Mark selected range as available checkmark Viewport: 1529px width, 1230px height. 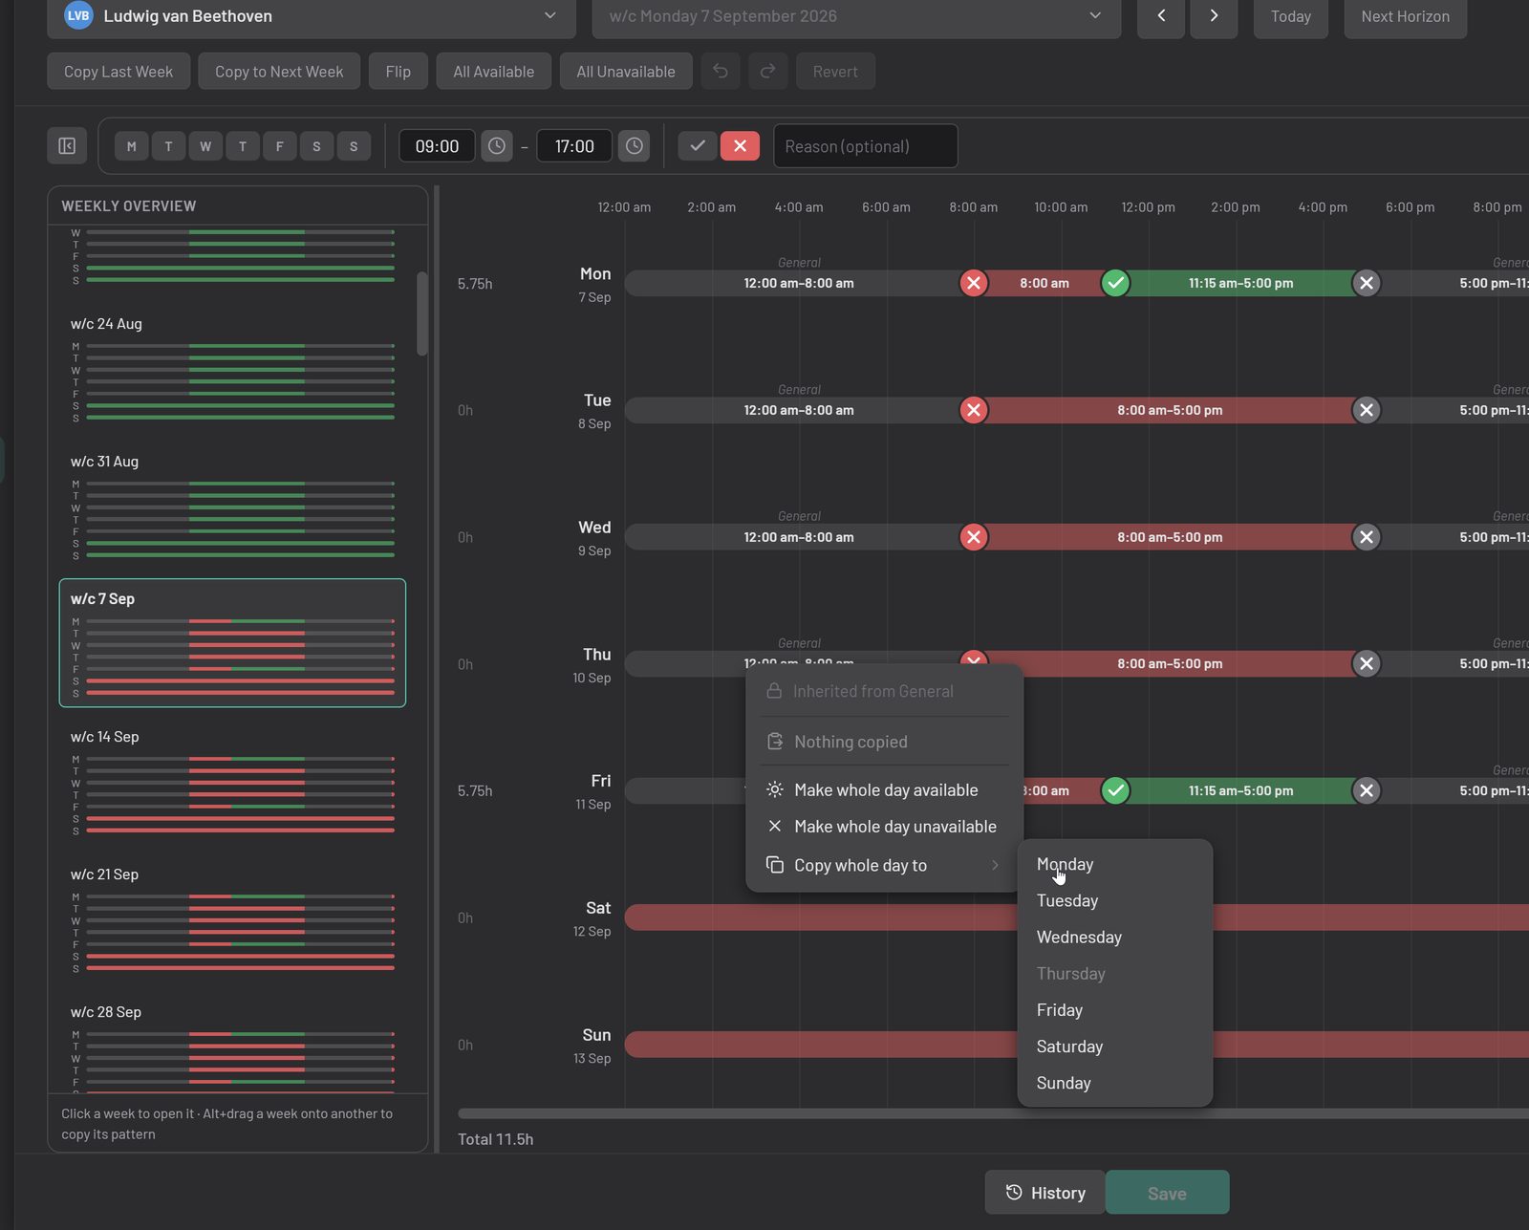[698, 146]
